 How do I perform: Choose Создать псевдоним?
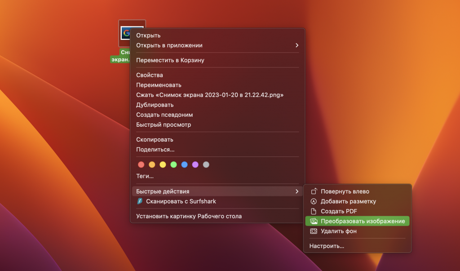point(217,115)
